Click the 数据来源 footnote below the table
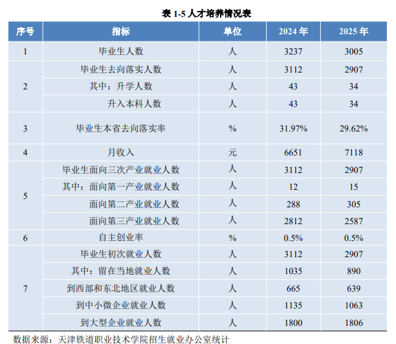 (121, 339)
